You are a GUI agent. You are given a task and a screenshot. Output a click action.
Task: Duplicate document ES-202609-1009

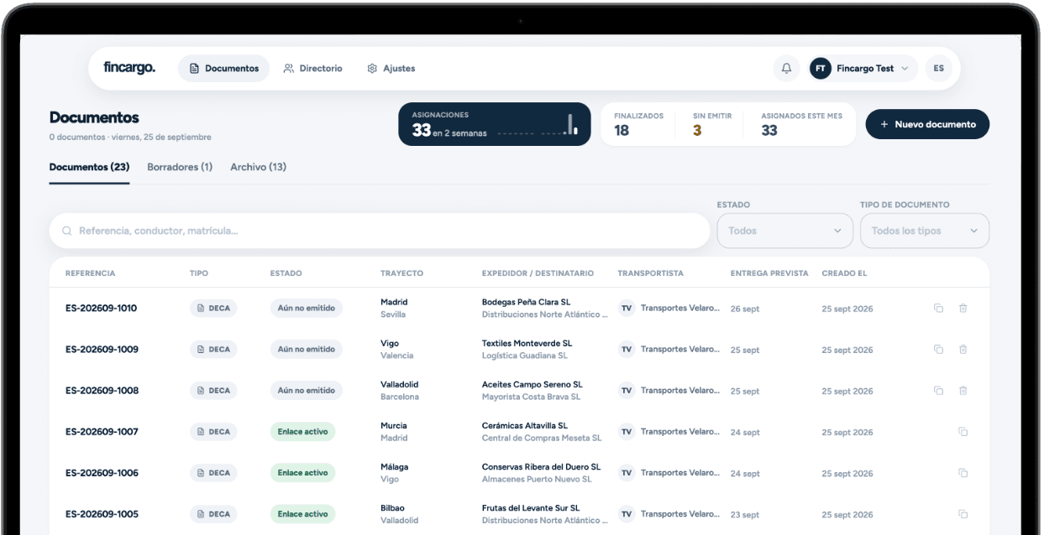(x=939, y=350)
